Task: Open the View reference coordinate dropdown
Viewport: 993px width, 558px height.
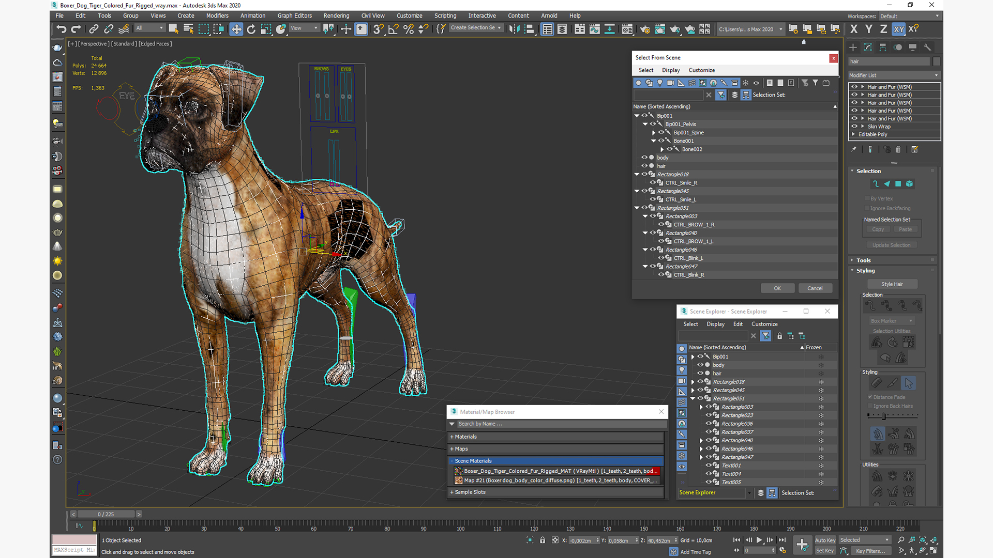Action: [305, 28]
